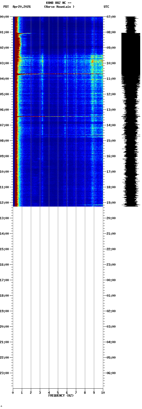Click the 07:00 tick on the UTC axis
The image size is (142, 409).
(x=111, y=17)
